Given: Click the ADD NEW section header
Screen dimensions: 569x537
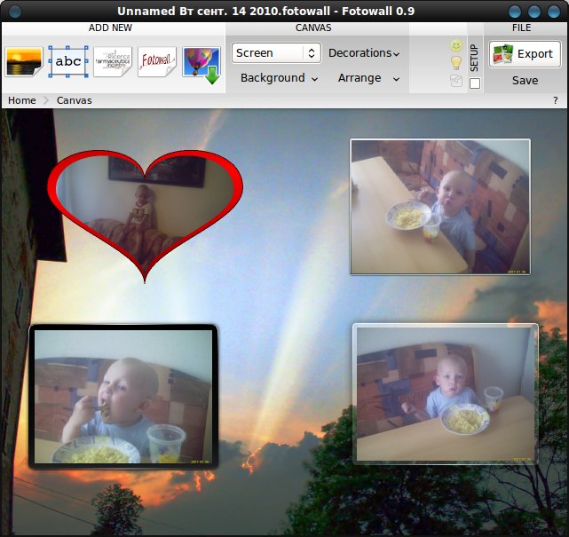Looking at the screenshot, I should click(x=110, y=28).
